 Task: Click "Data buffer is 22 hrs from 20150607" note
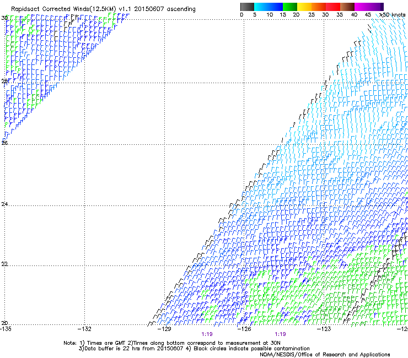click(134, 349)
